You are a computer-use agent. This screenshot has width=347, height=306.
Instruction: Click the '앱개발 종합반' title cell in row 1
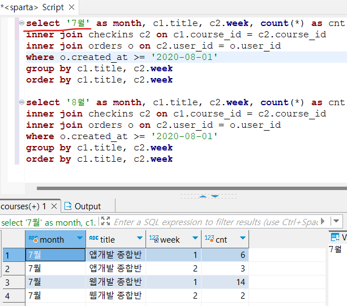pos(115,255)
